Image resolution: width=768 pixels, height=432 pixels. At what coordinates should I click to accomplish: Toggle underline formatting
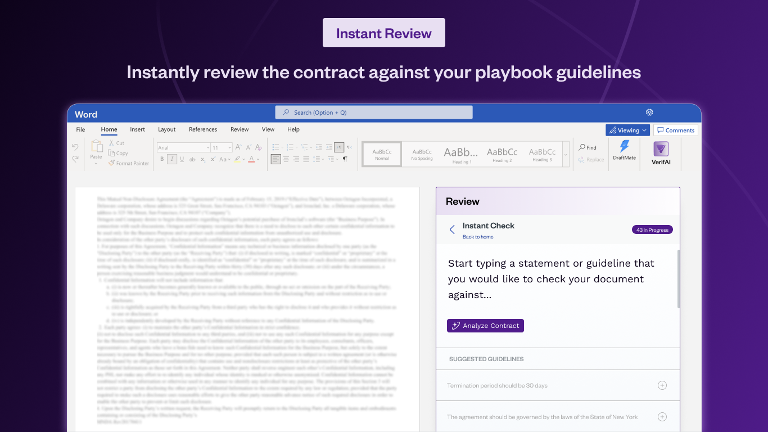tap(182, 159)
